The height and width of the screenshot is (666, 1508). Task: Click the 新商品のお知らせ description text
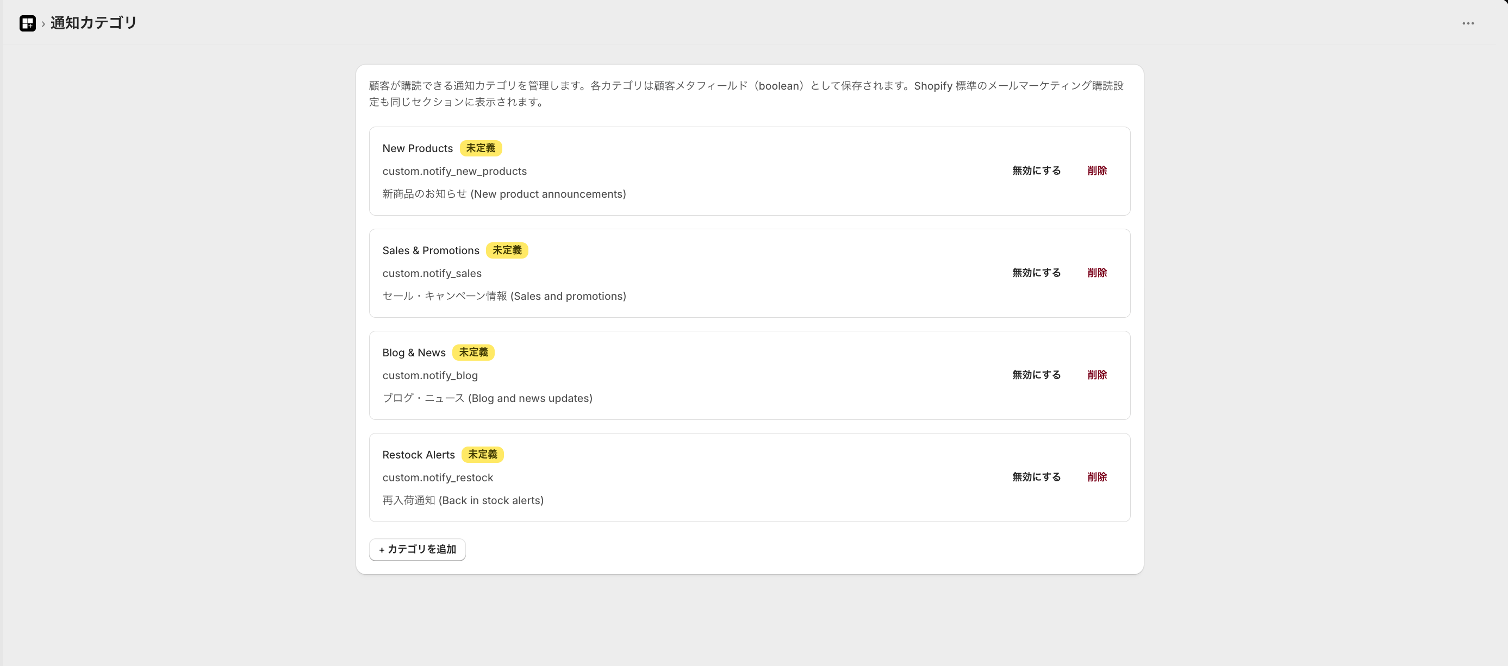click(504, 194)
